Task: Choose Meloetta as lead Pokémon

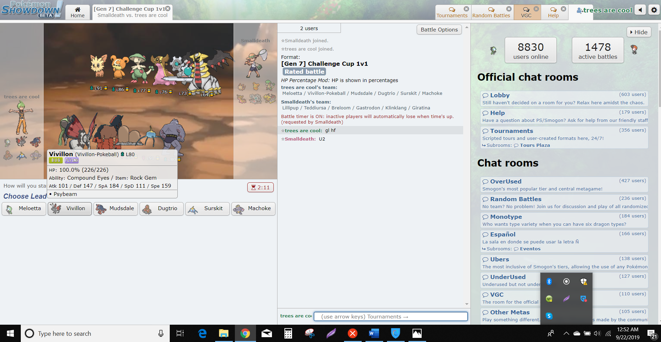Action: pos(24,208)
